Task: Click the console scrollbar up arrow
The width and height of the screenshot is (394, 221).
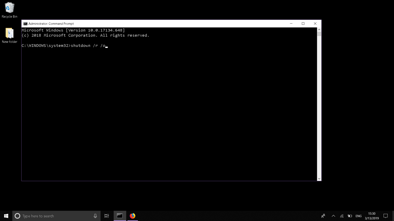Action: 319,29
